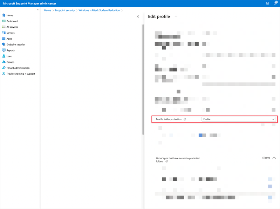Click the Dashboard icon in sidebar
The image size is (280, 209).
pos(4,21)
